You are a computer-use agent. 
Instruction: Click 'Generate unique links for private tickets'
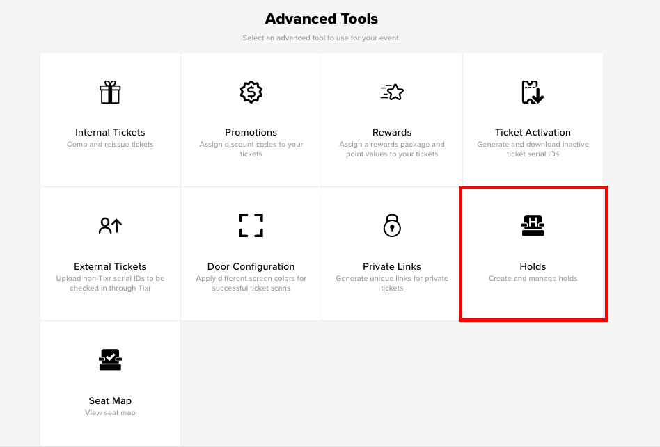click(x=392, y=283)
